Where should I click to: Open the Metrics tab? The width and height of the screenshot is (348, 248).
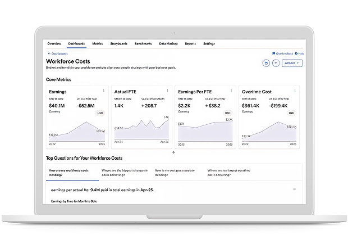pos(98,44)
